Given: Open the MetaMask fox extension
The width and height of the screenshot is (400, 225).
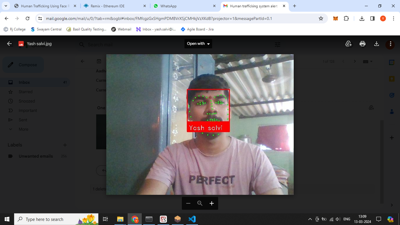Looking at the screenshot, I should [336, 18].
